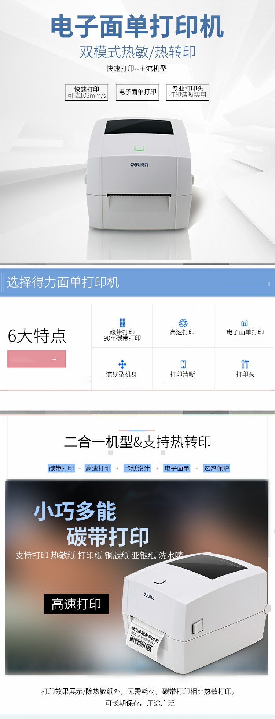This screenshot has width=275, height=719.
Task: Click the 电子面单打印 chart icon
Action: click(245, 323)
